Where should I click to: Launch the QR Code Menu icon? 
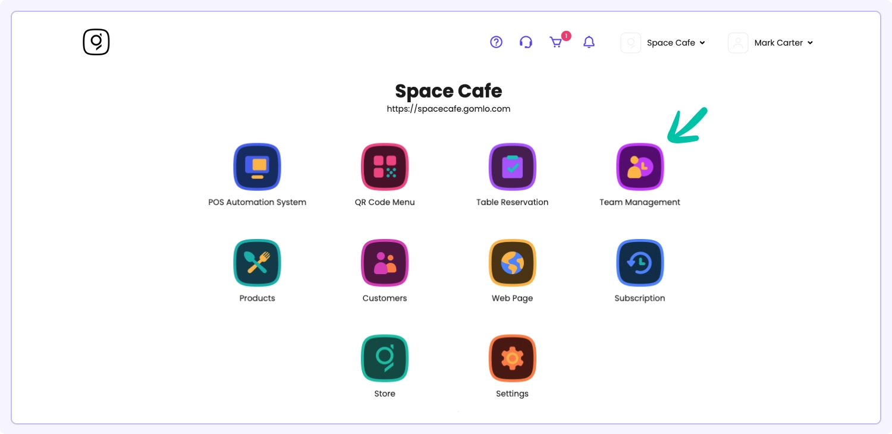pyautogui.click(x=385, y=167)
